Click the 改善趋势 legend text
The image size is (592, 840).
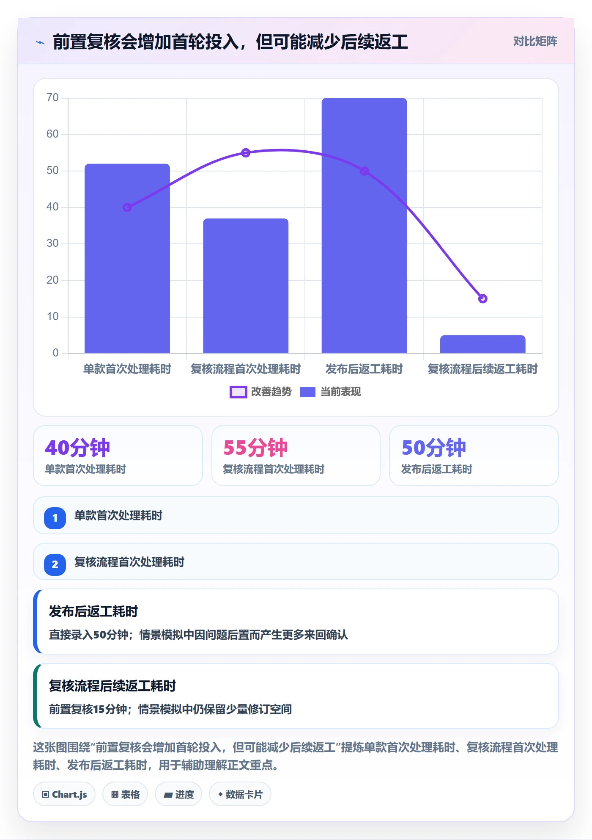click(271, 392)
